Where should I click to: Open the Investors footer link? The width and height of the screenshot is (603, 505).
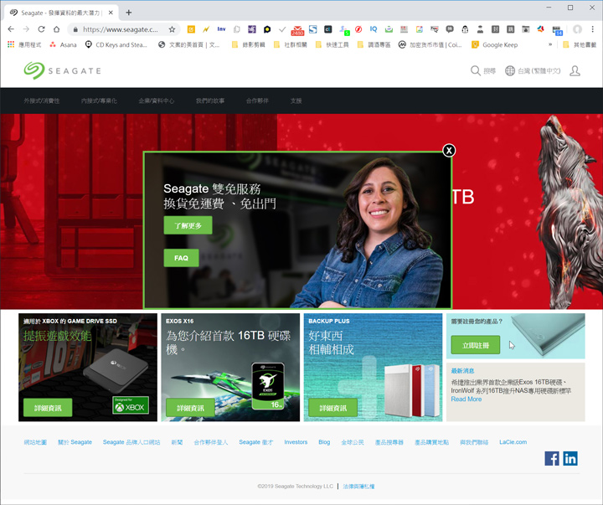point(296,442)
